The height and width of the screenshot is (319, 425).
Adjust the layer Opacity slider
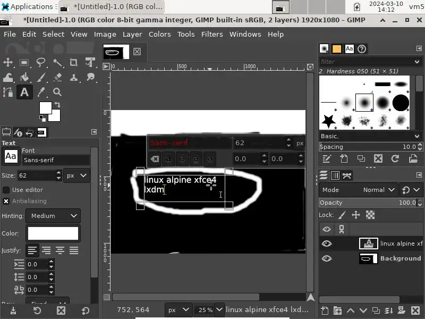pos(368,203)
